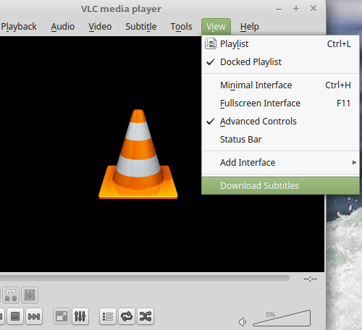
Task: Mute audio via speaker icon
Action: click(x=243, y=321)
